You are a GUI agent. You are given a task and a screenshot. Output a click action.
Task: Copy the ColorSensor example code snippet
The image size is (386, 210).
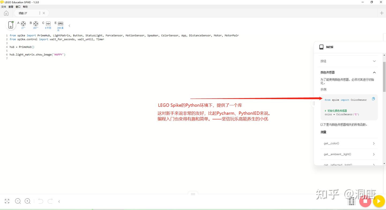373,99
